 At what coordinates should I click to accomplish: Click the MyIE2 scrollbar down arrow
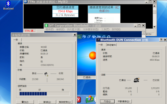(x=154, y=27)
